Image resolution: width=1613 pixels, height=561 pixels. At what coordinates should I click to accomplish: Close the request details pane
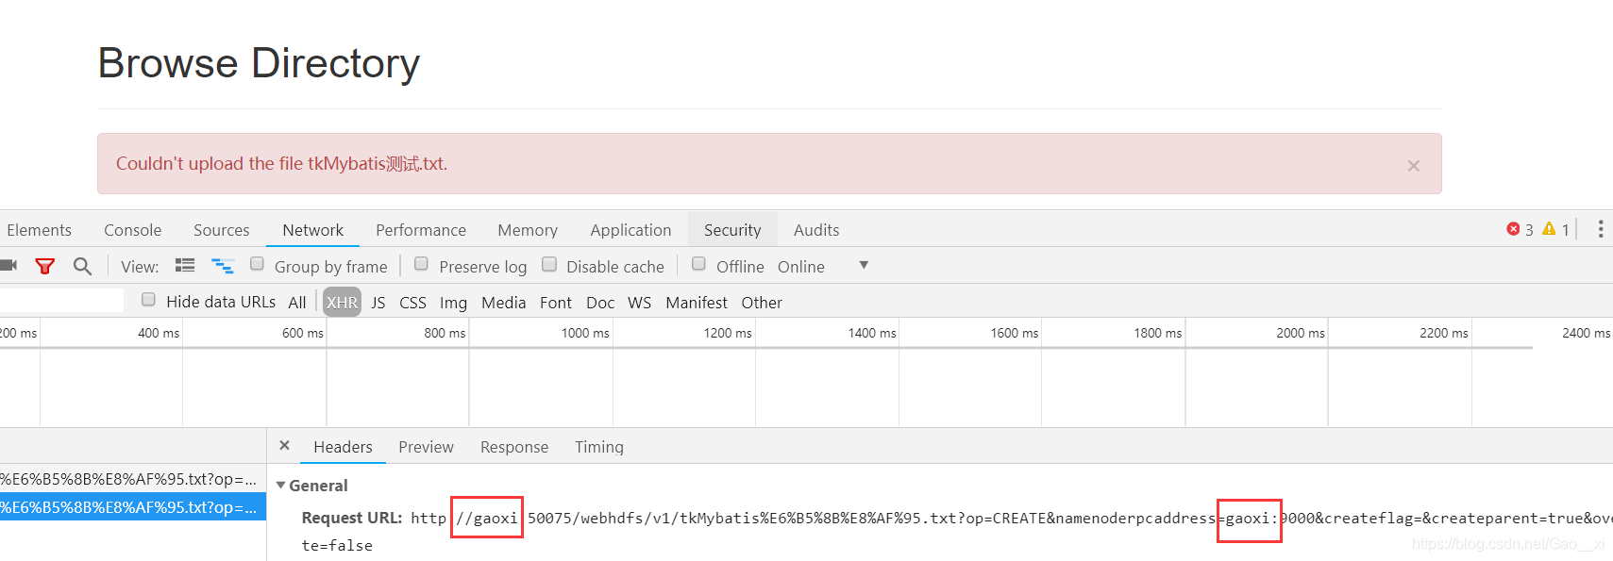(x=284, y=445)
